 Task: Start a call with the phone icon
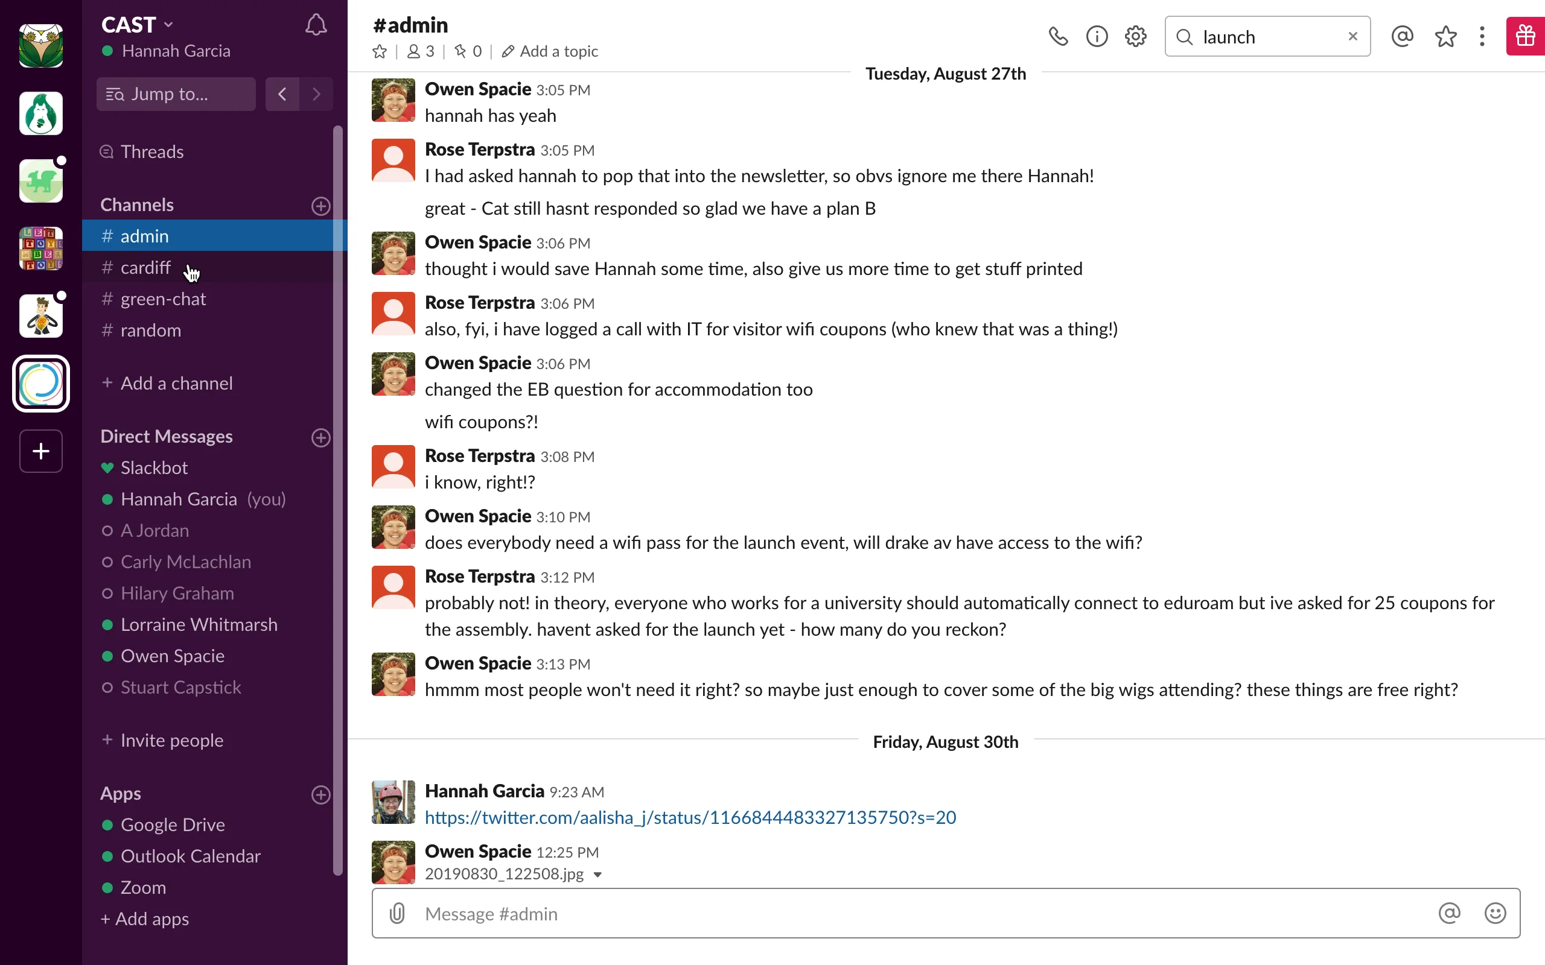(x=1058, y=36)
